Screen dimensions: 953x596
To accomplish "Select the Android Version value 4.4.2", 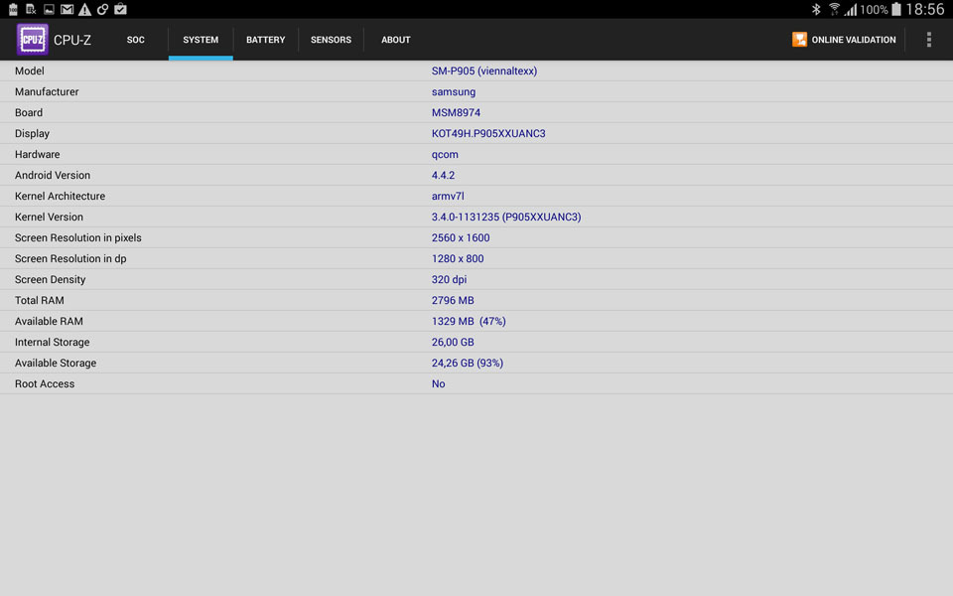I will point(443,175).
